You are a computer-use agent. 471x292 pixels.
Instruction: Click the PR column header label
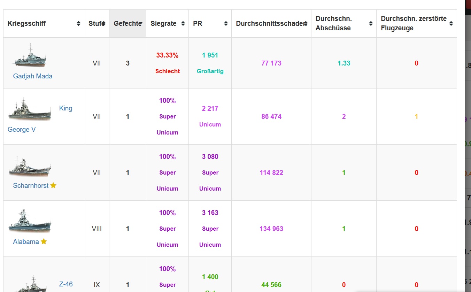[x=198, y=23]
